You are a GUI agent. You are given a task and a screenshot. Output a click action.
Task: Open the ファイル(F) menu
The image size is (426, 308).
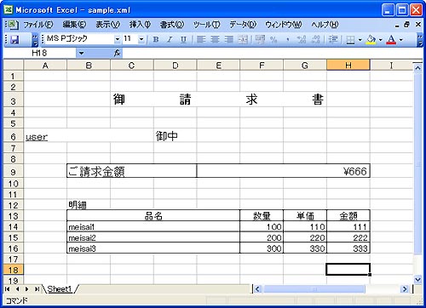coord(38,25)
